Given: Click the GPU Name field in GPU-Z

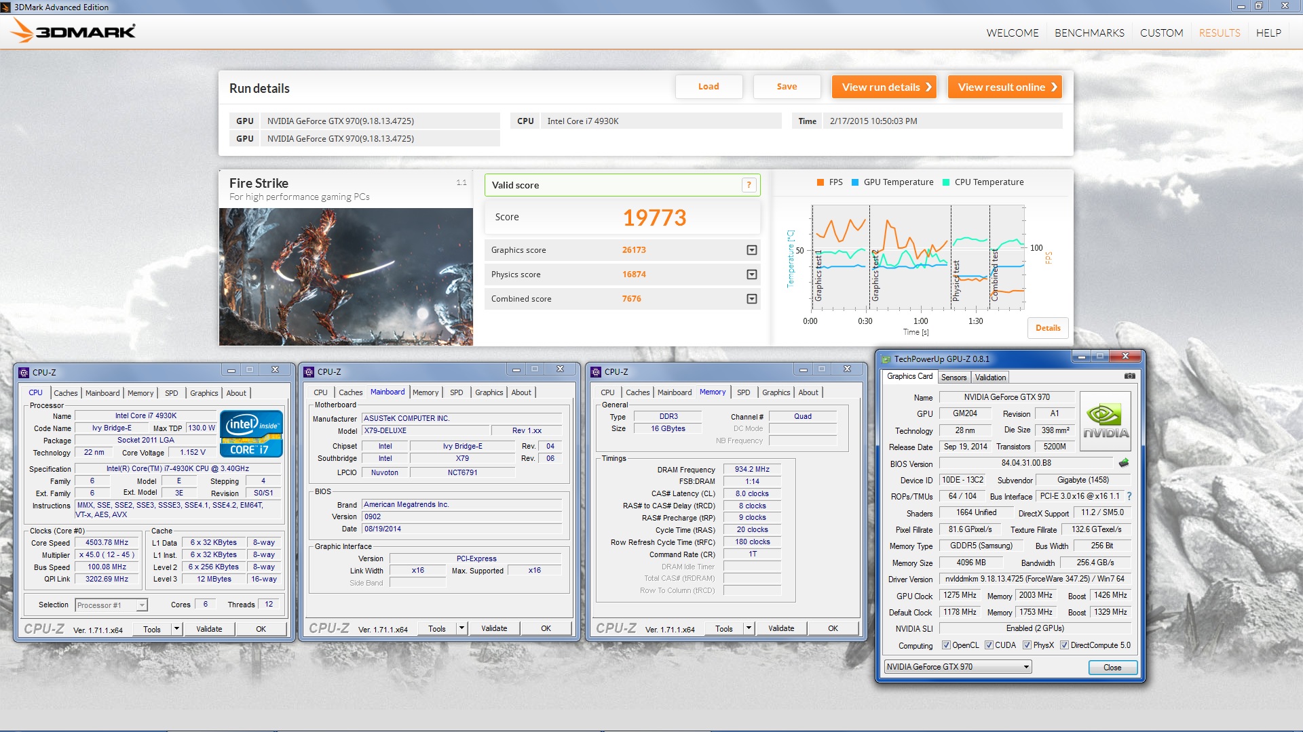Looking at the screenshot, I should click(1006, 397).
